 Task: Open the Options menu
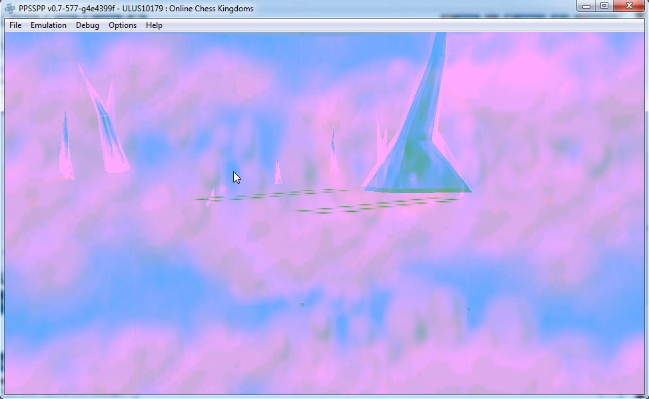click(x=123, y=25)
